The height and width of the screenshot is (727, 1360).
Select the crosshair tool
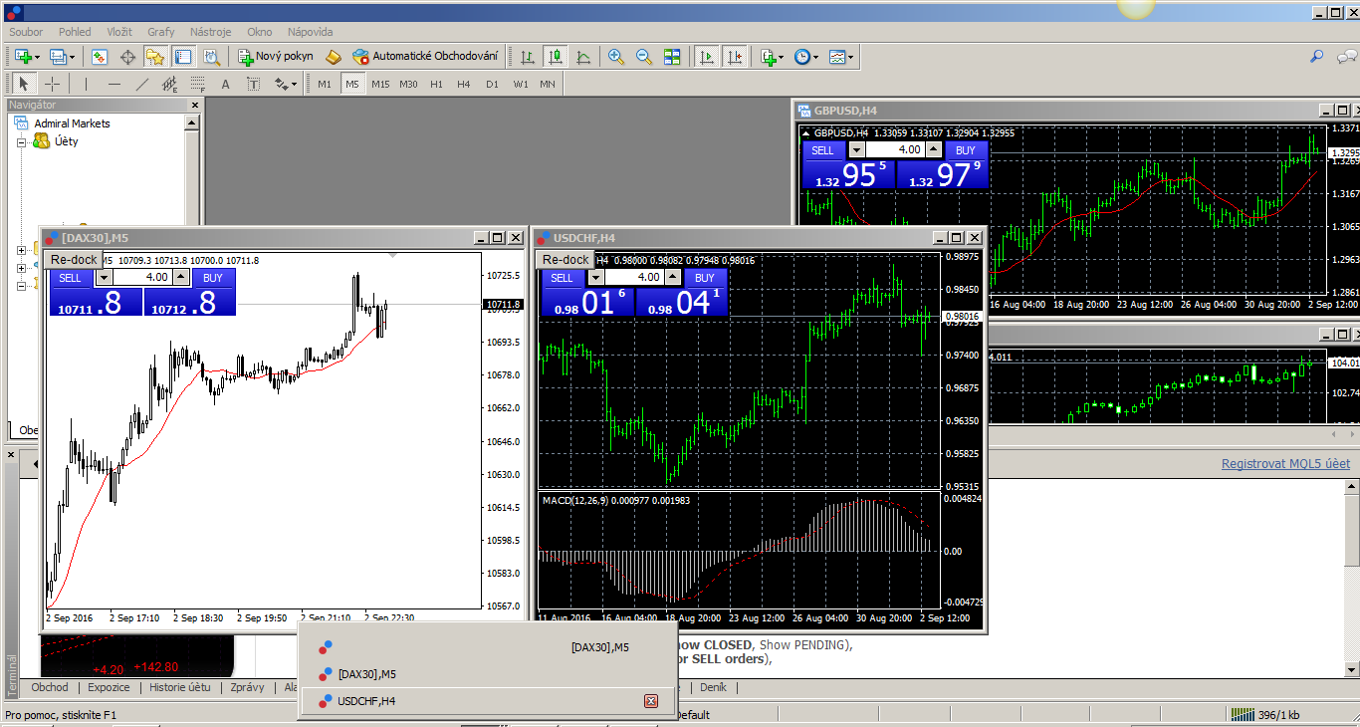pos(52,84)
